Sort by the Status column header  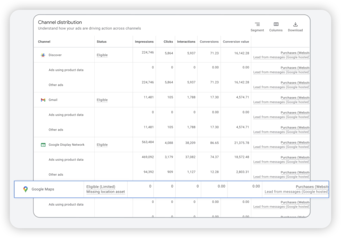pos(102,42)
